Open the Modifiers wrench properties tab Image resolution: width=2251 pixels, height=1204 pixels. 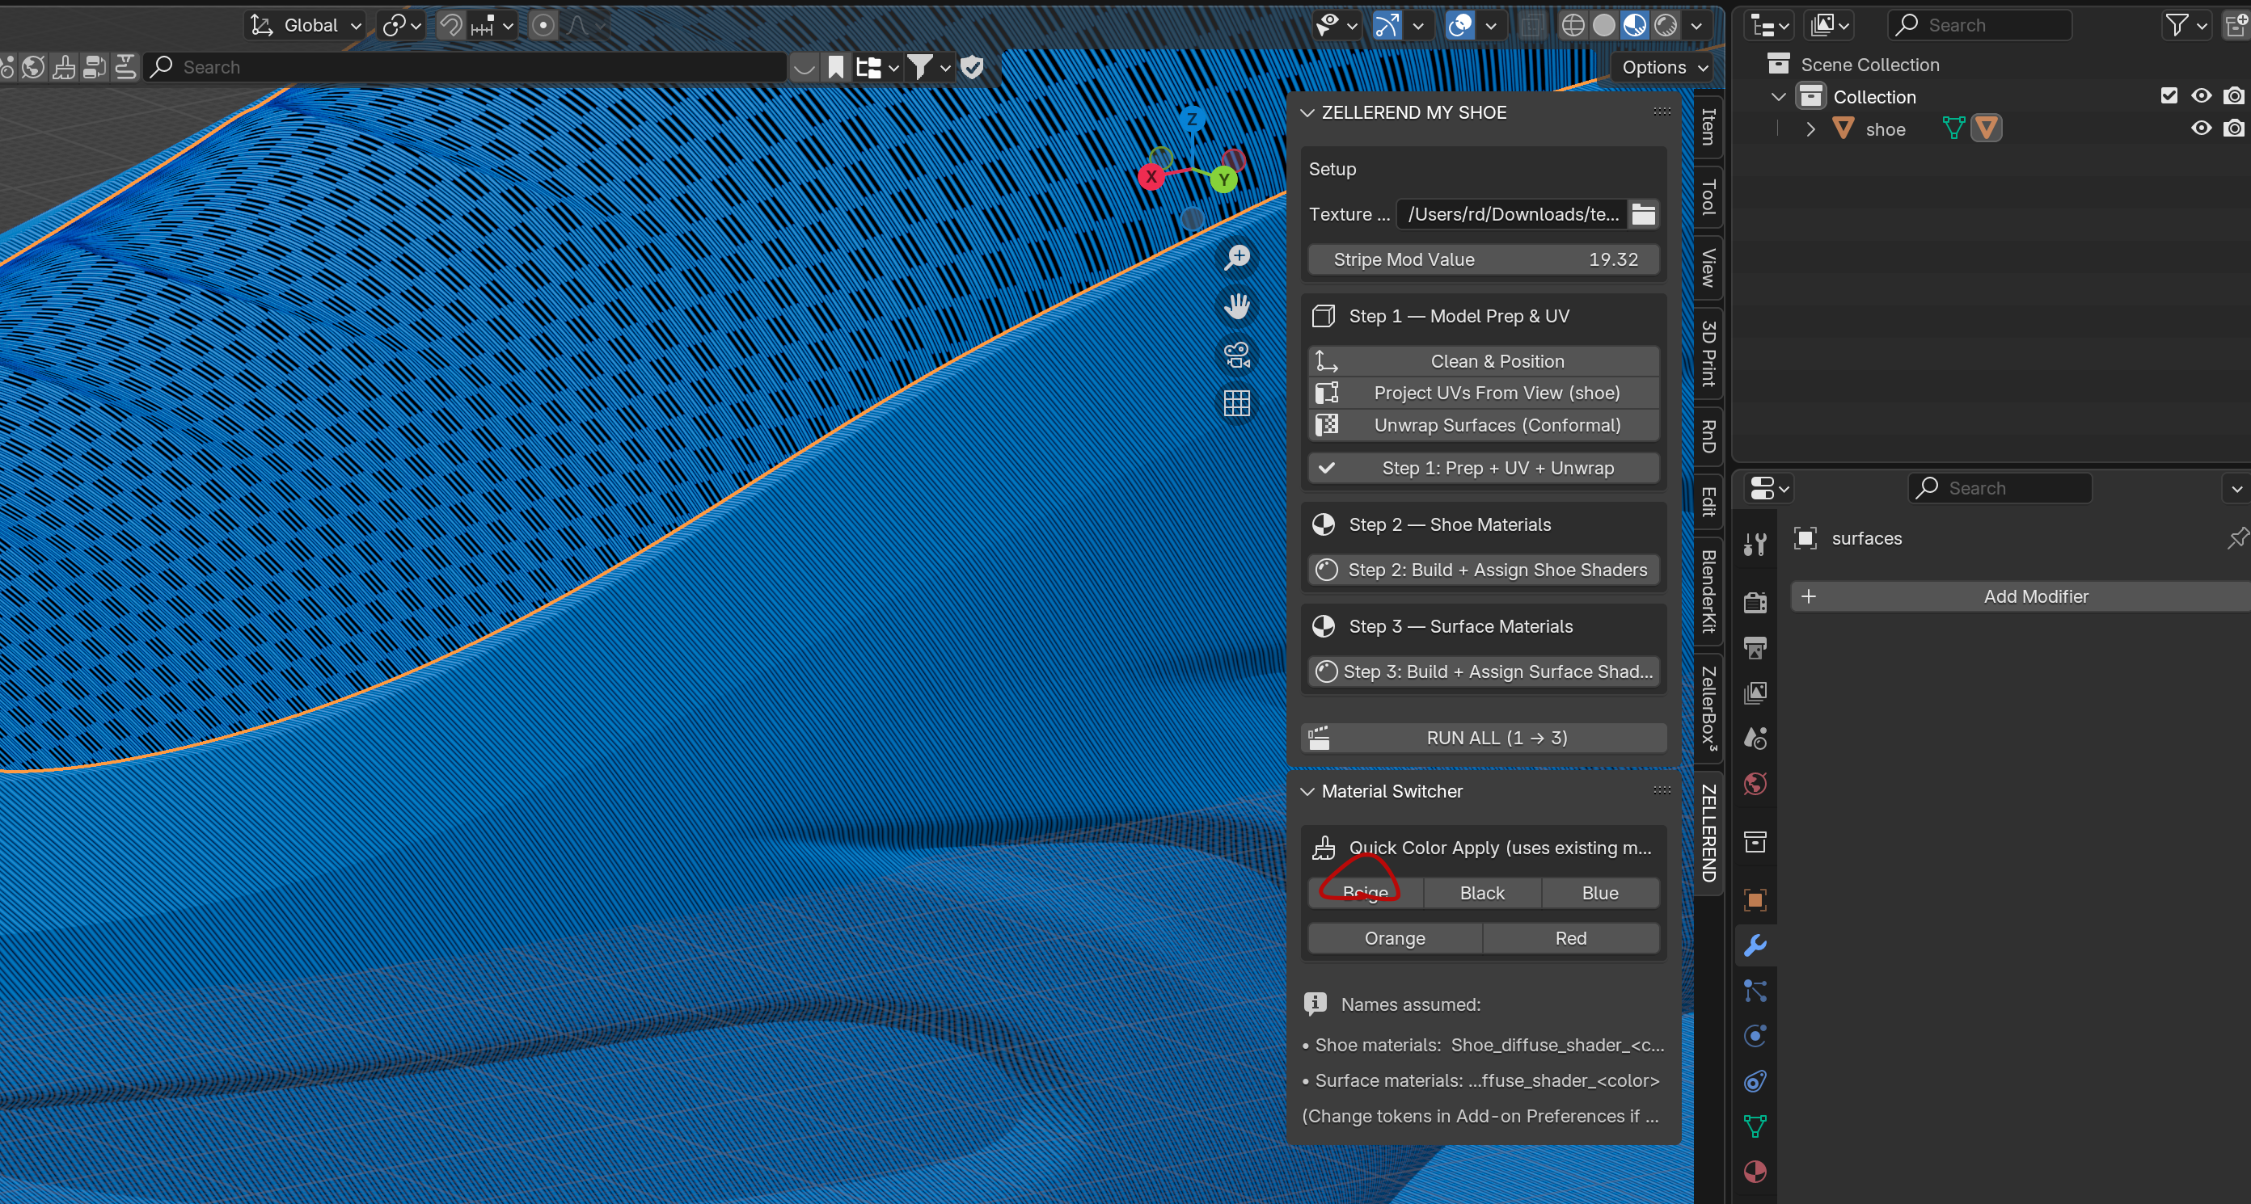(1755, 945)
